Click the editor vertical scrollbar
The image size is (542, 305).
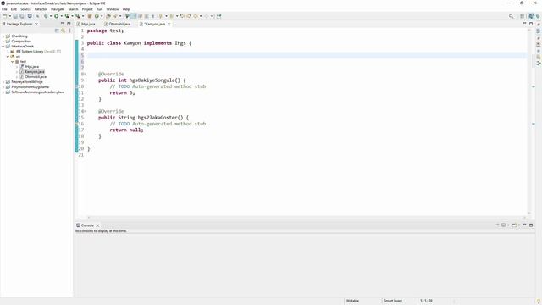(x=528, y=121)
